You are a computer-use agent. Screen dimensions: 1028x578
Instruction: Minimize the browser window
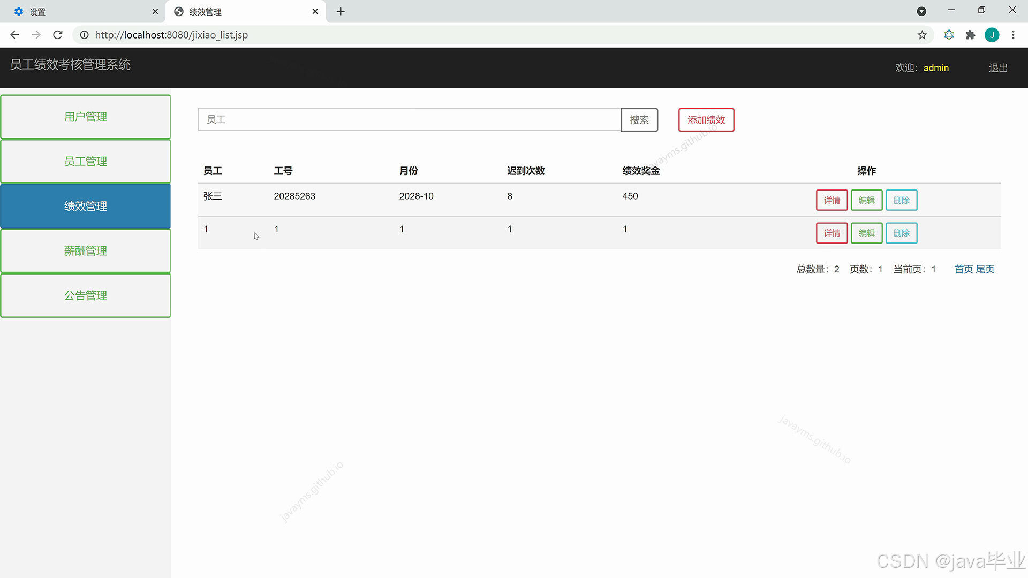(x=951, y=10)
